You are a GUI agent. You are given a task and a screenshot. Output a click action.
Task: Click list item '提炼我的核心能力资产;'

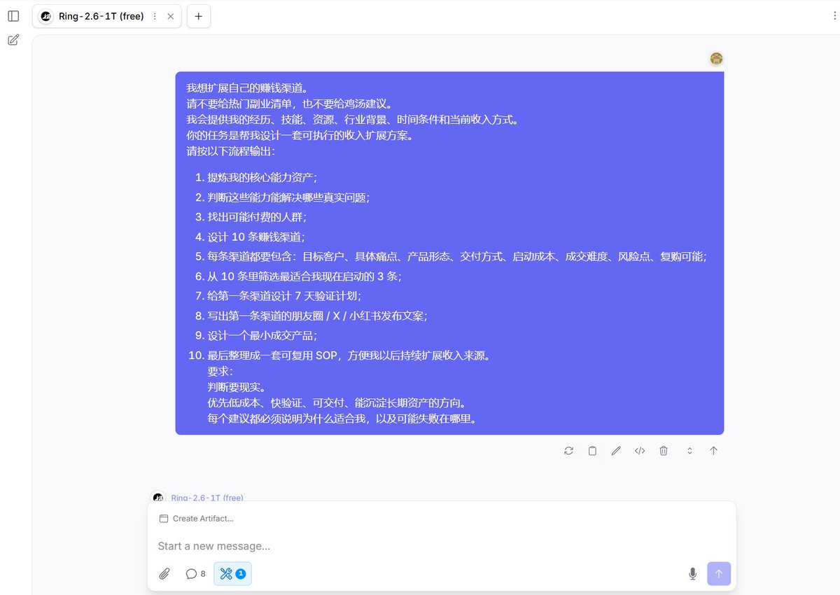(x=262, y=178)
